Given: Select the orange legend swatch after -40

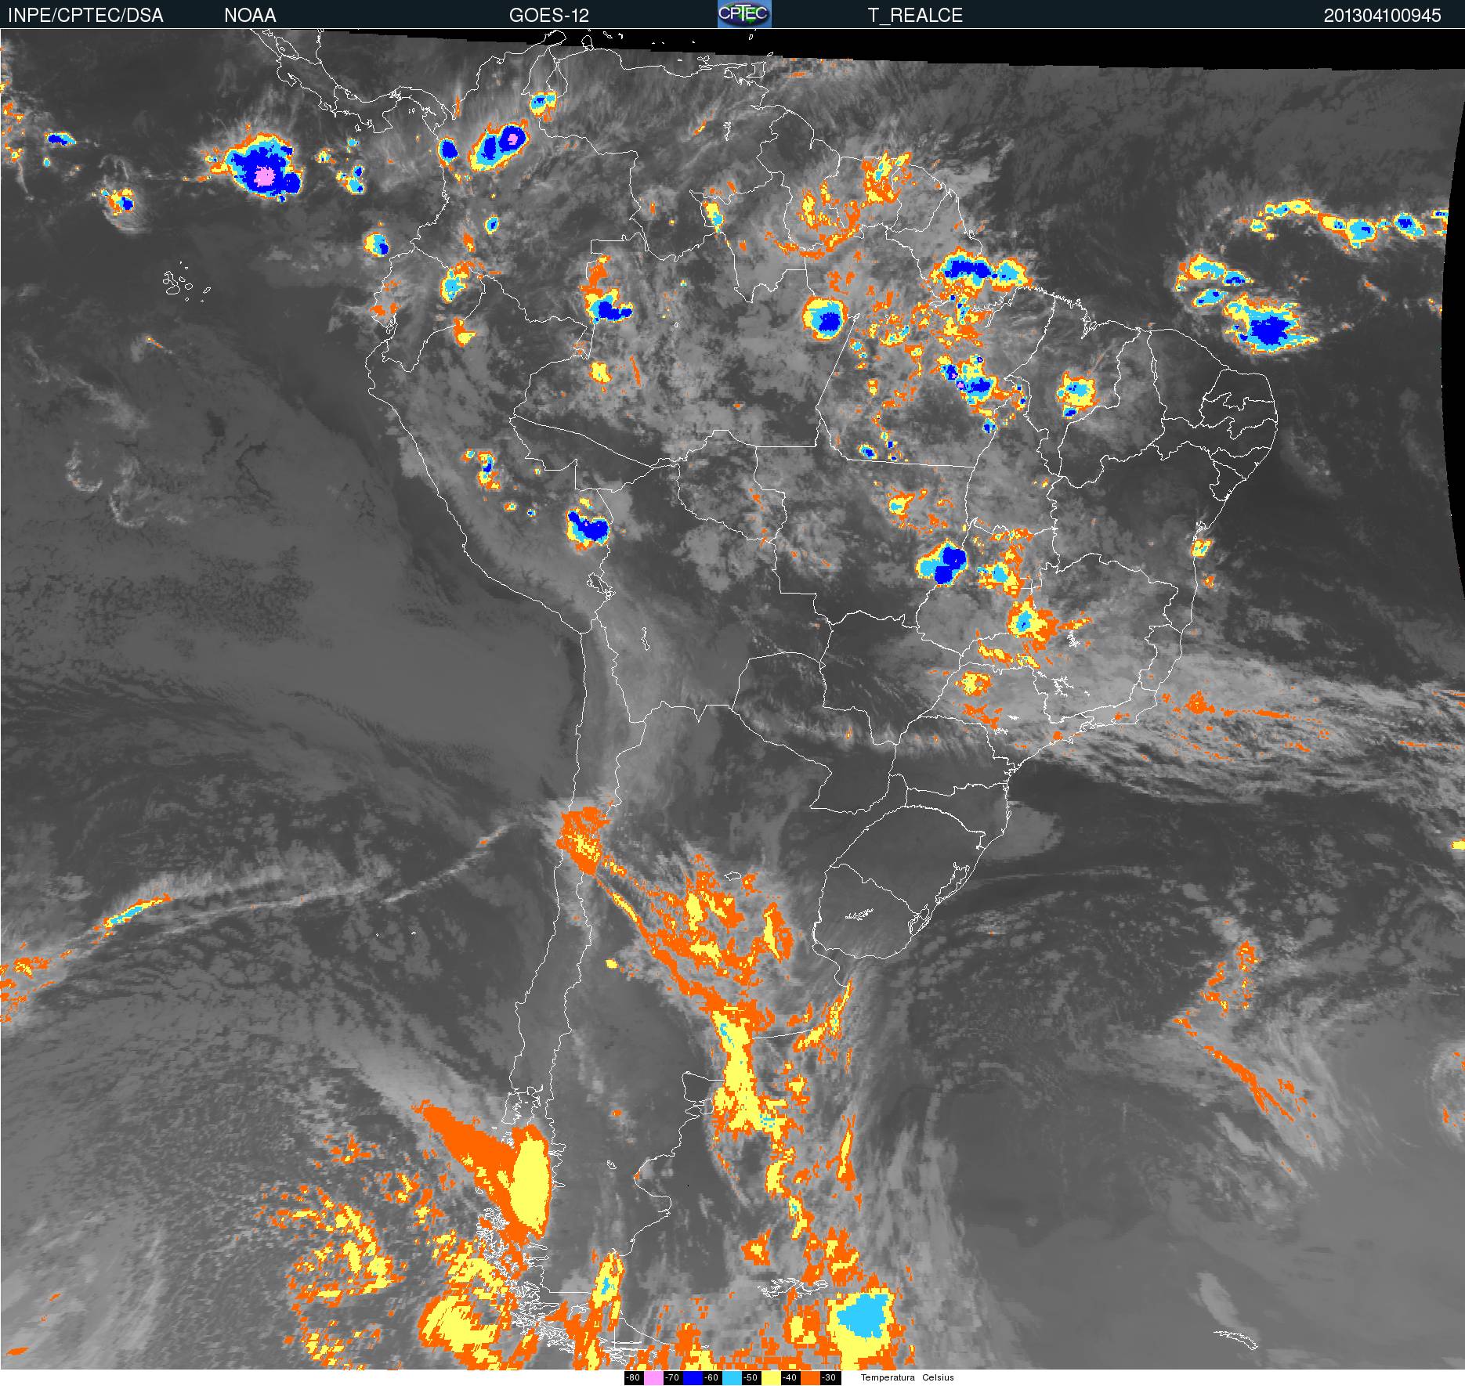Looking at the screenshot, I should click(810, 1378).
